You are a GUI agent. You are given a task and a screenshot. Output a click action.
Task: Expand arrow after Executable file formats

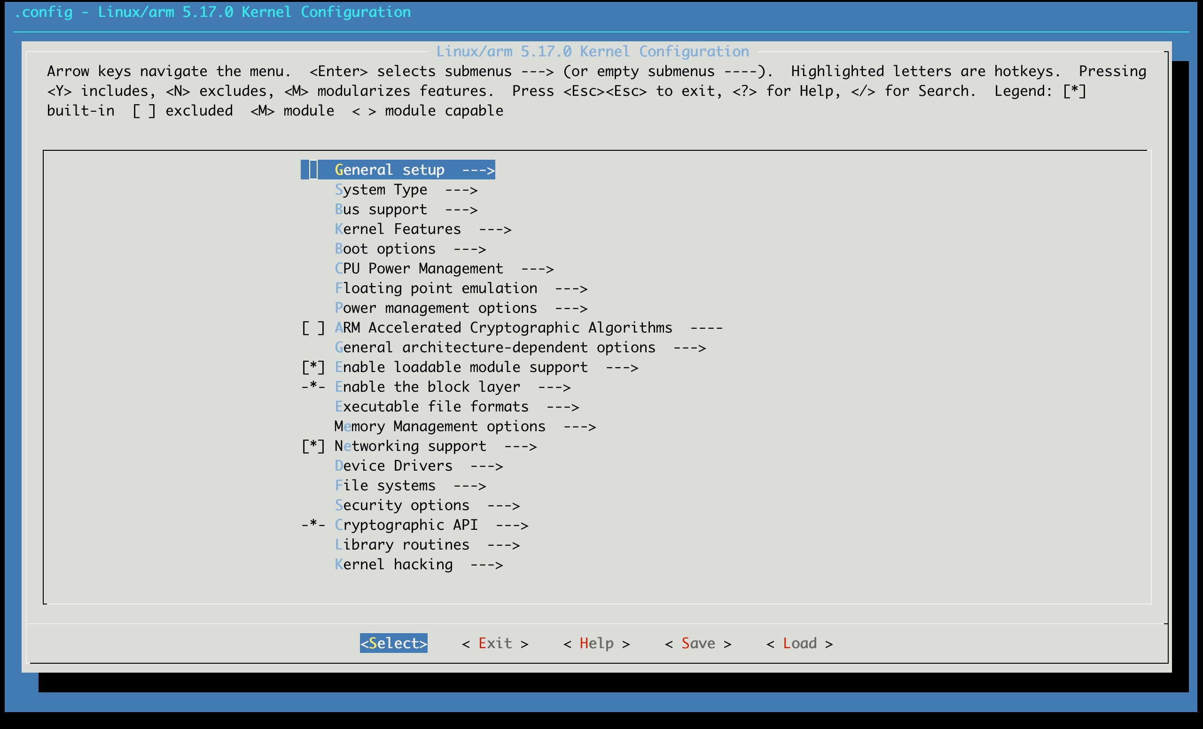pos(562,407)
